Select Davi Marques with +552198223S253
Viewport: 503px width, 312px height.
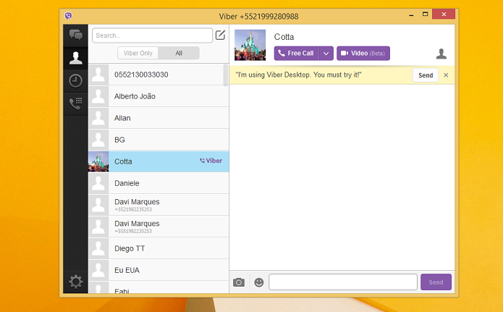(x=158, y=205)
